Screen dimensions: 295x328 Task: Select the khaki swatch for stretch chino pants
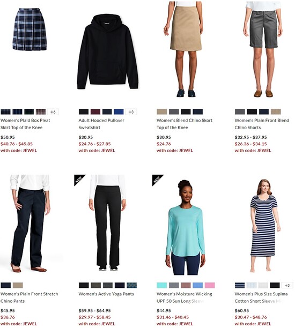[x=18, y=285]
